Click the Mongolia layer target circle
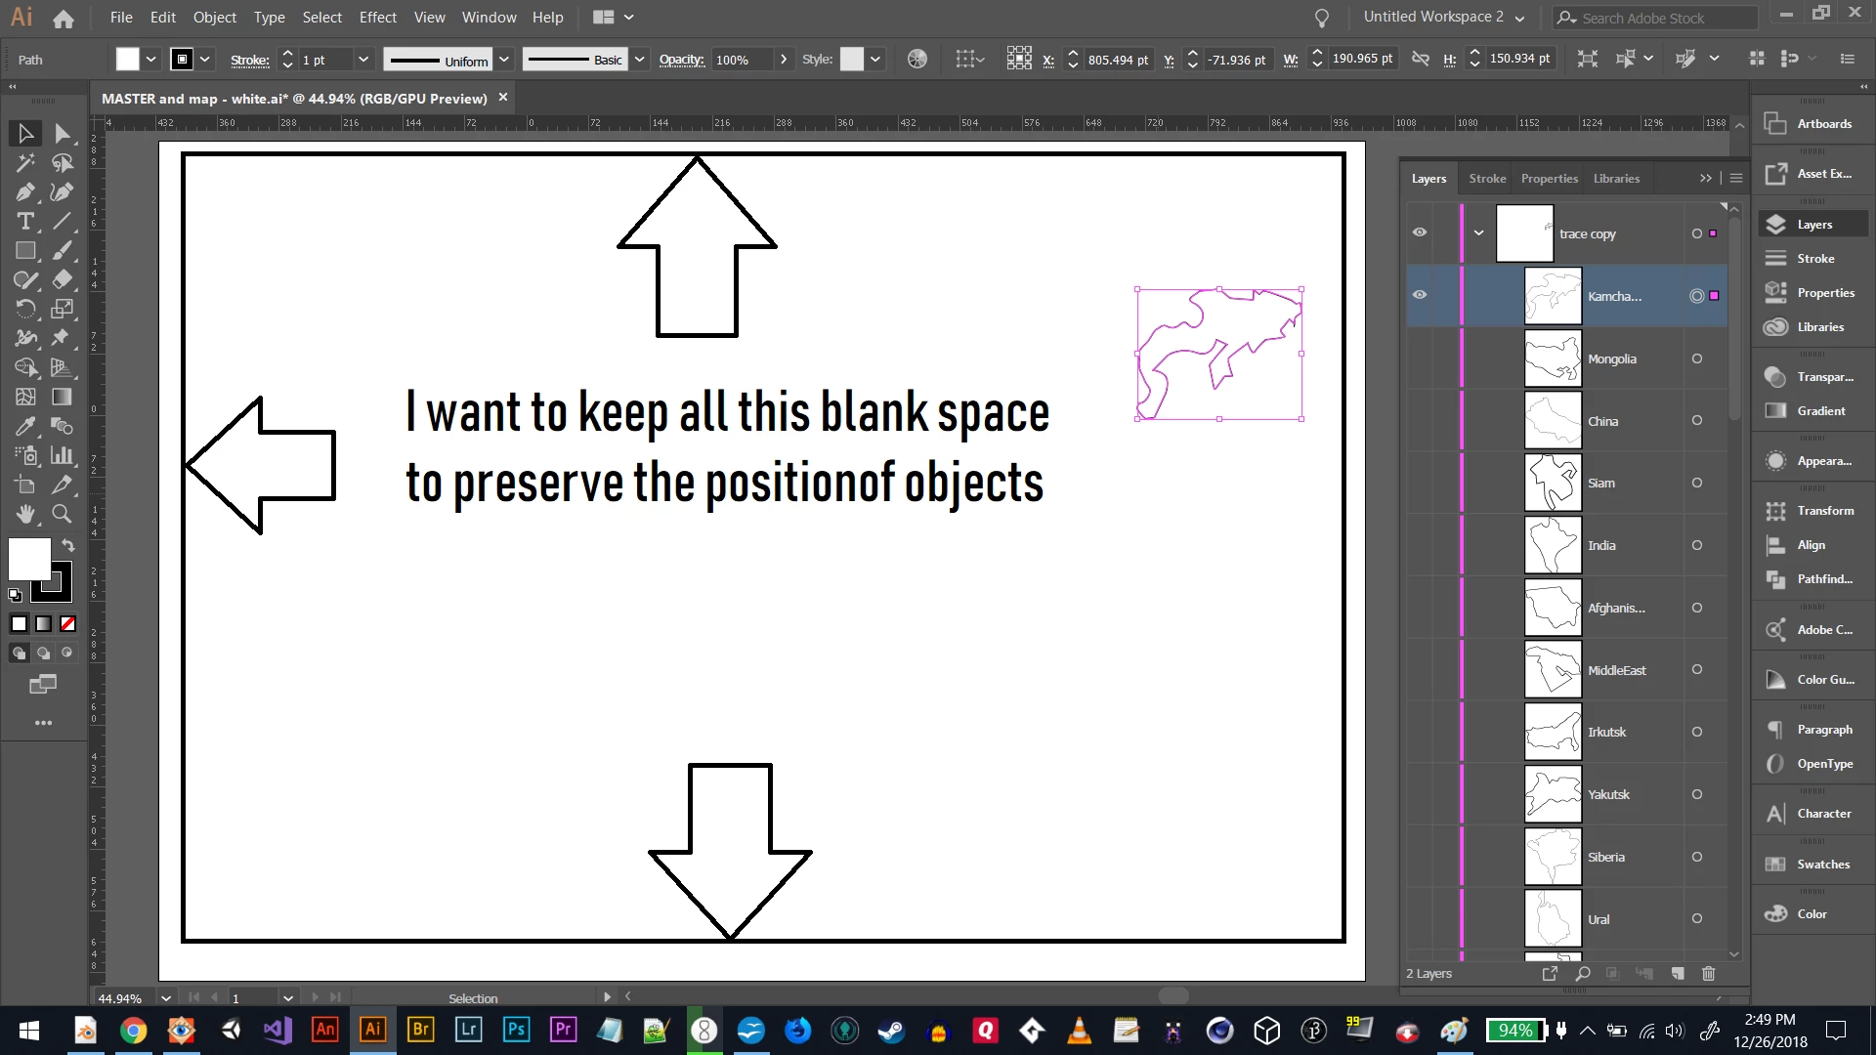This screenshot has width=1876, height=1055. click(x=1697, y=359)
